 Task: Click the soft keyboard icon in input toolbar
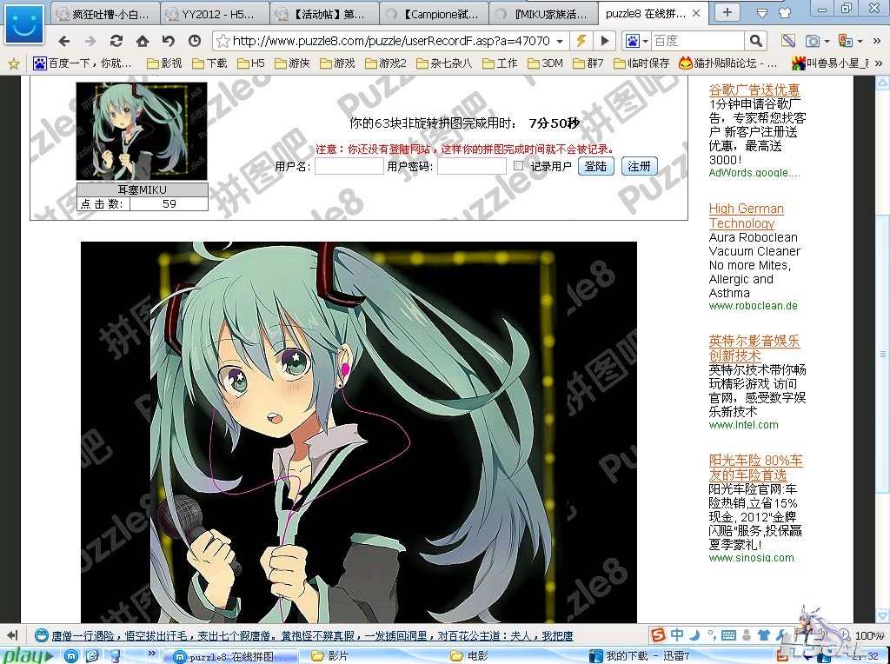[x=728, y=634]
